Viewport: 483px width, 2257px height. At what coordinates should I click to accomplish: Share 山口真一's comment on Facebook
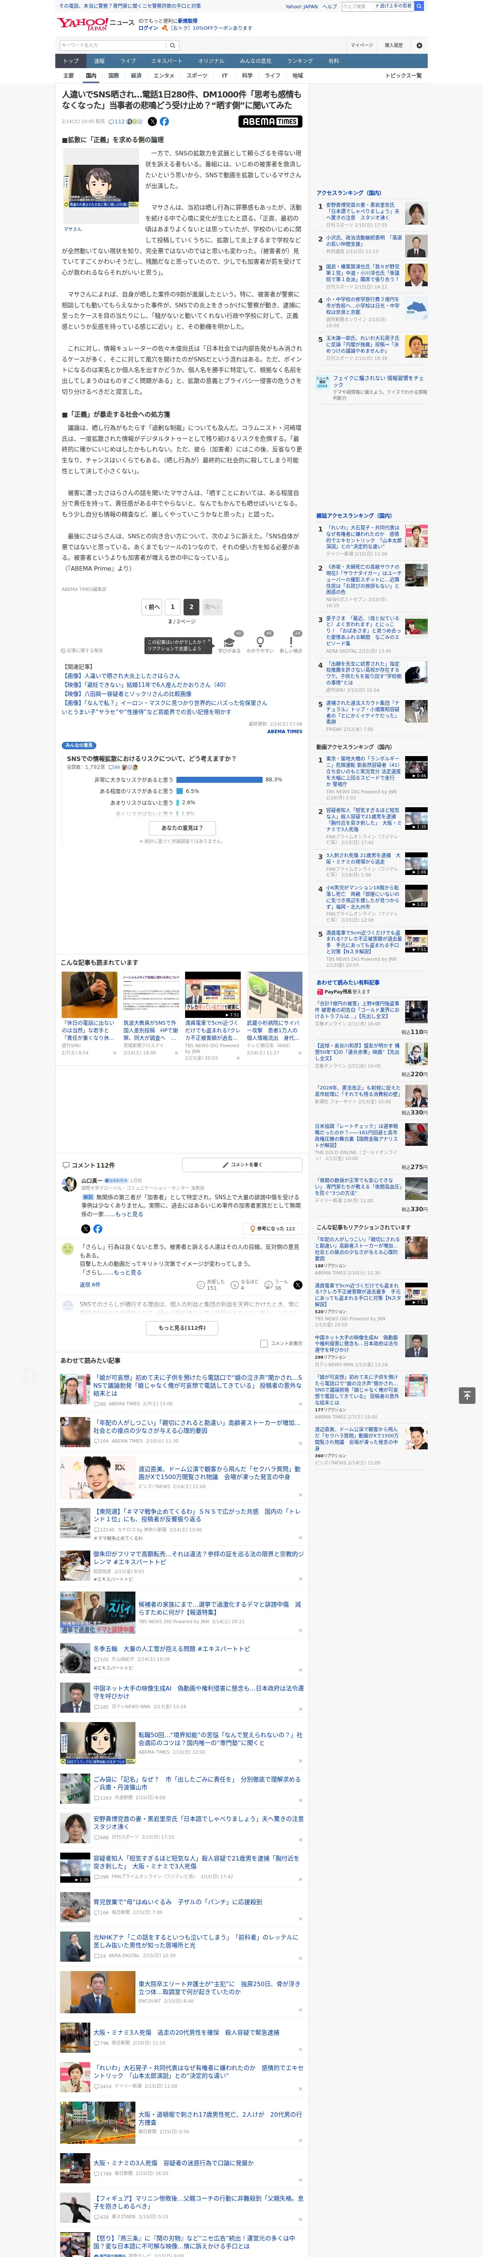97,1229
